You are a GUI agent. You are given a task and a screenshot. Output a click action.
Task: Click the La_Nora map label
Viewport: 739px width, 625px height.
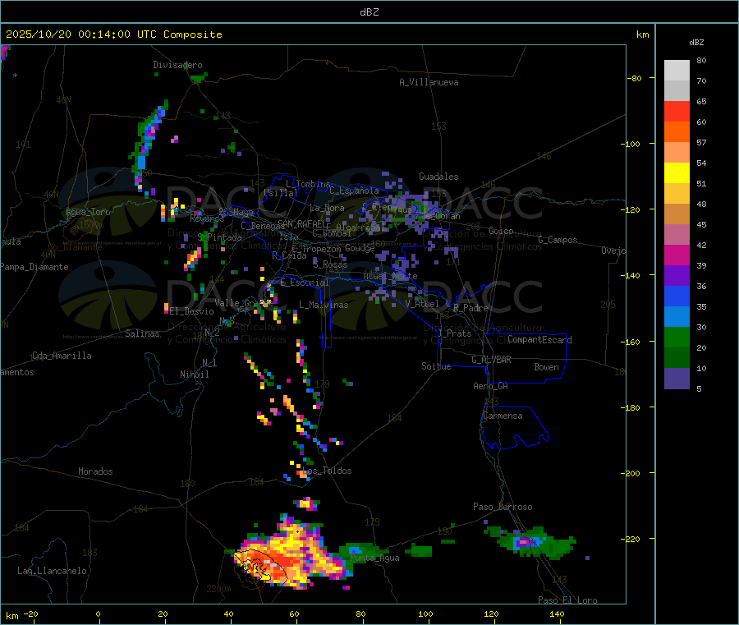(327, 208)
